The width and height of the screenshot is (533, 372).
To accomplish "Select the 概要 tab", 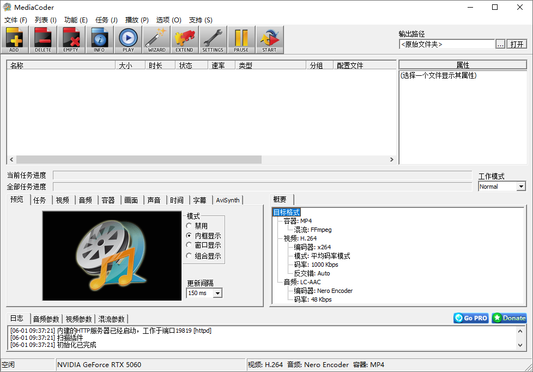I will coord(280,200).
